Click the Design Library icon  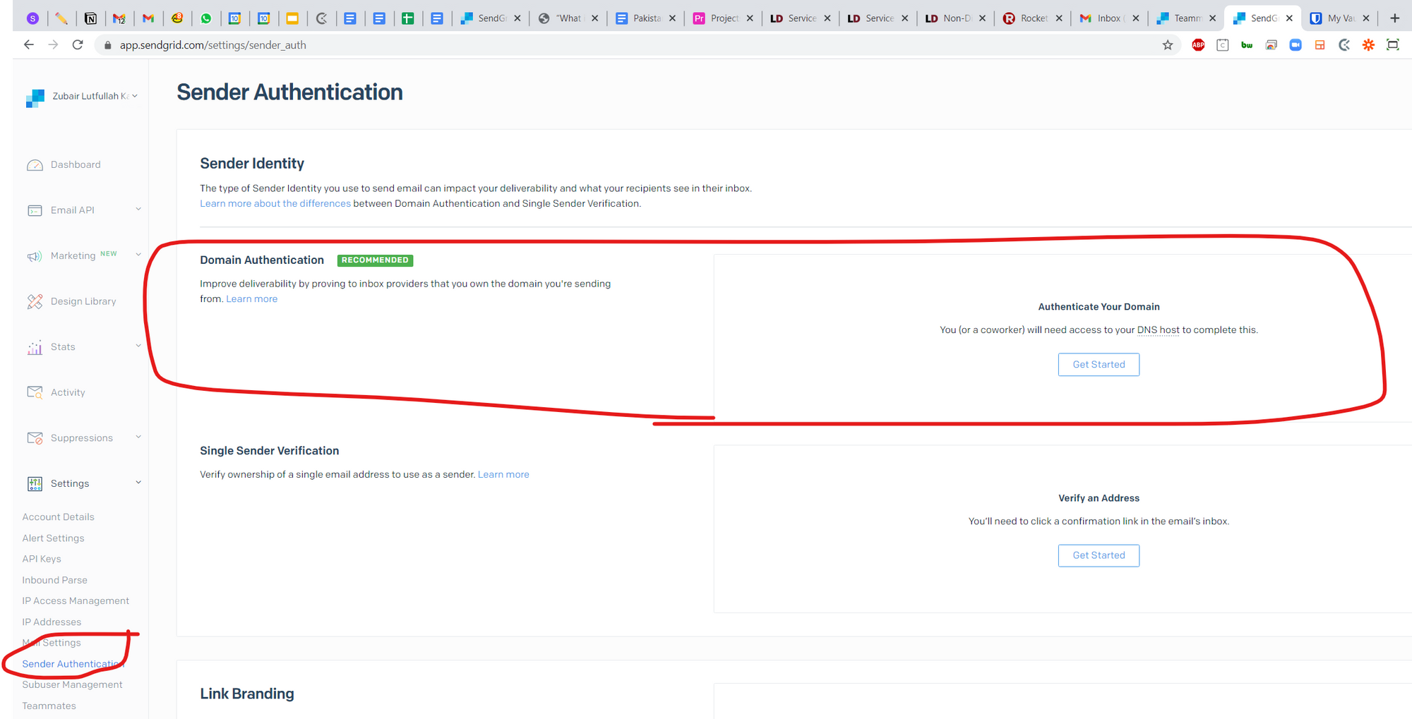(35, 301)
